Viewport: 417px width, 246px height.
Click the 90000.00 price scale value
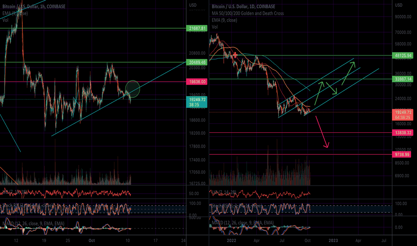pos(403,17)
